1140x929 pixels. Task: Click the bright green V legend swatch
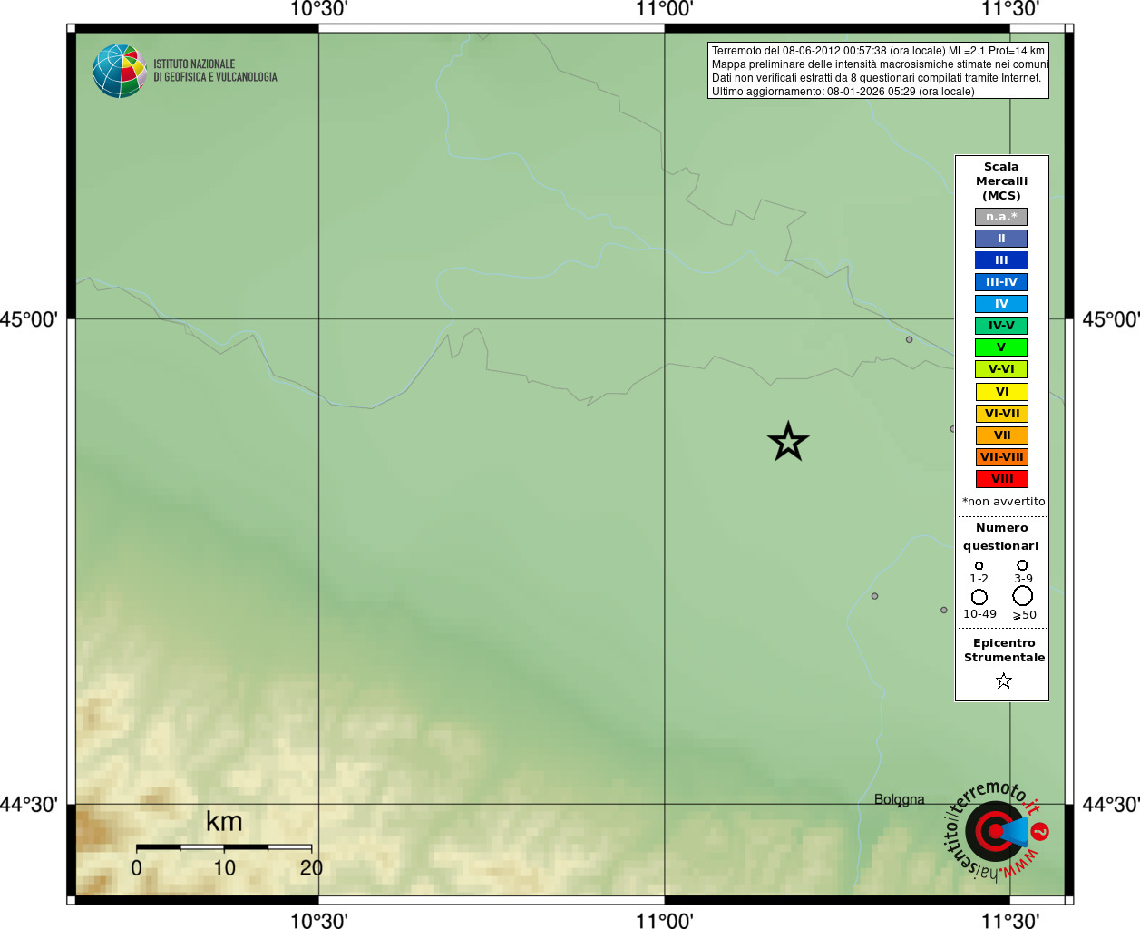(1001, 347)
